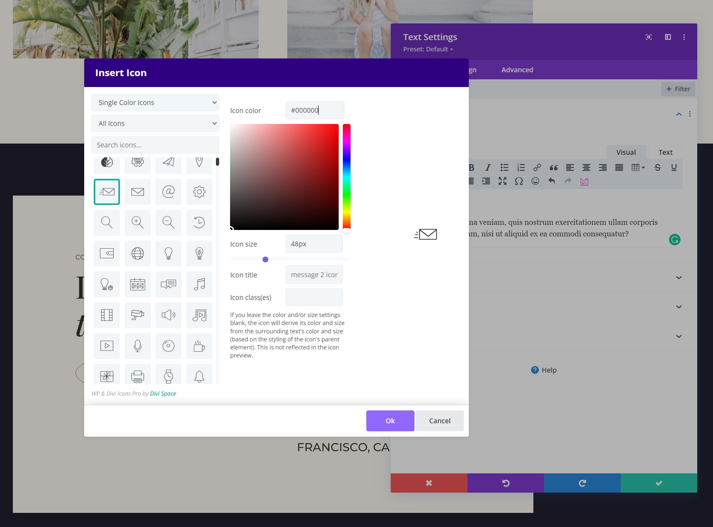
Task: Click the undo arrow icon in toolbar
Action: [x=552, y=181]
